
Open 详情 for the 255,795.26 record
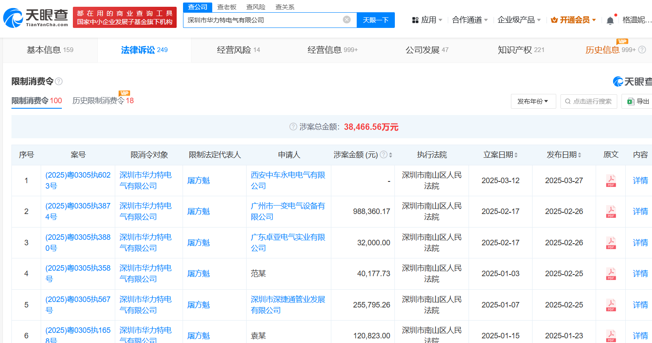(x=640, y=305)
